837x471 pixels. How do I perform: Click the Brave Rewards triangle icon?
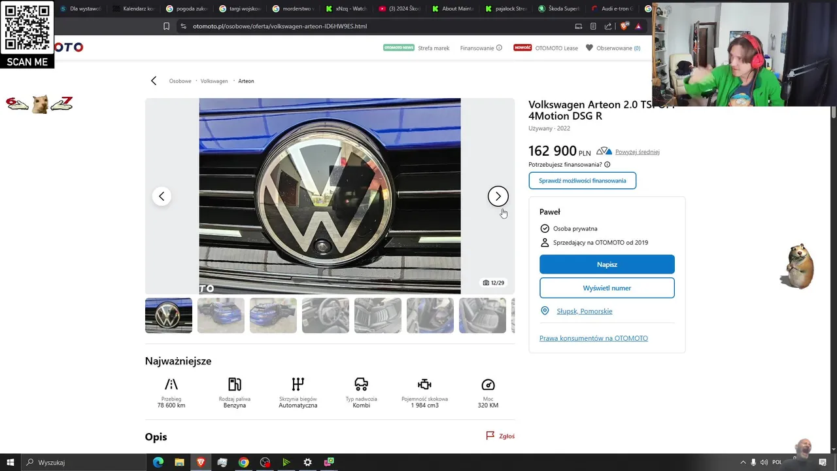638,26
